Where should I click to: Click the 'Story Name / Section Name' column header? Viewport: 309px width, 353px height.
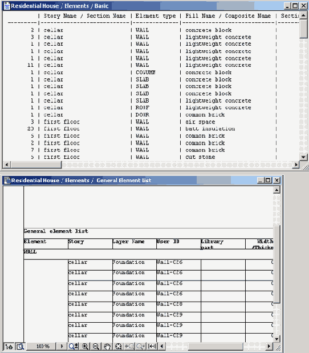pos(84,16)
